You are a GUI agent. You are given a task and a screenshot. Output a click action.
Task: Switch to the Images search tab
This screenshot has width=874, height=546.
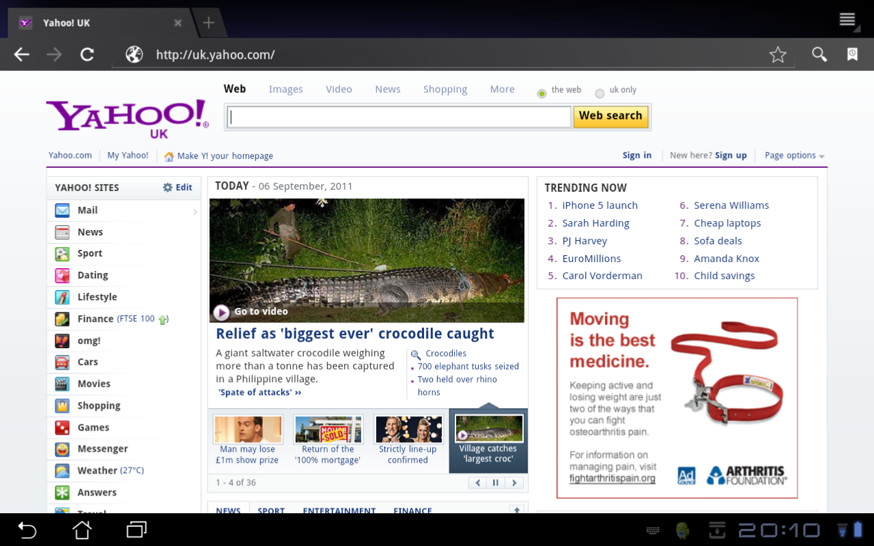[x=285, y=89]
